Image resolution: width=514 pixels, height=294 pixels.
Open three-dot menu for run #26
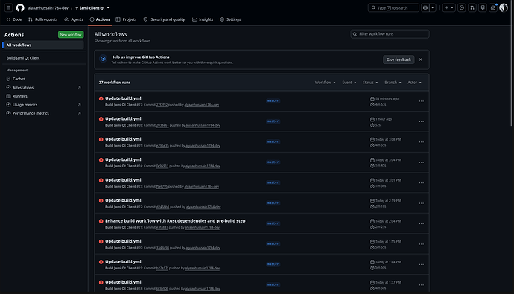421,121
